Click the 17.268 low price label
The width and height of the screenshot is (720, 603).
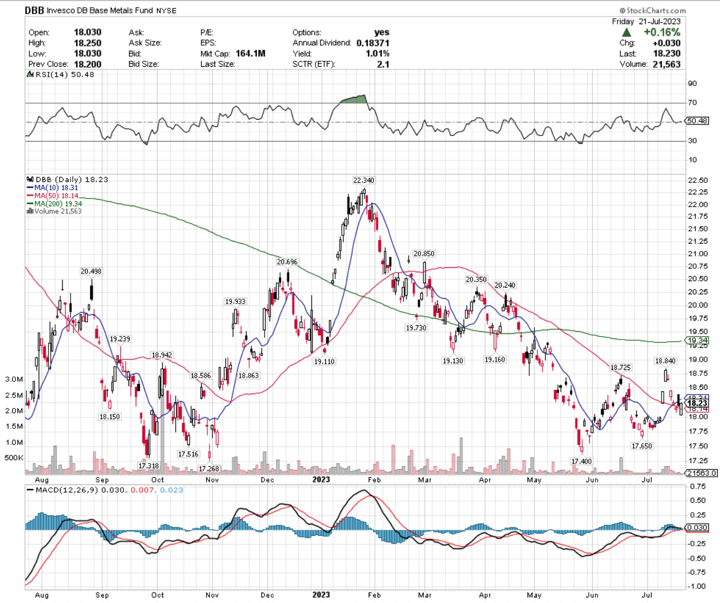point(209,469)
